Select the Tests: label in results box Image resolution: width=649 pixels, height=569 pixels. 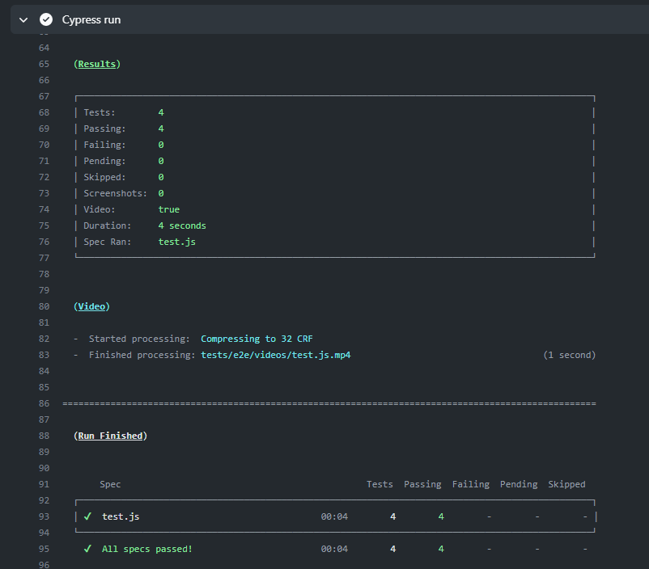pos(100,112)
